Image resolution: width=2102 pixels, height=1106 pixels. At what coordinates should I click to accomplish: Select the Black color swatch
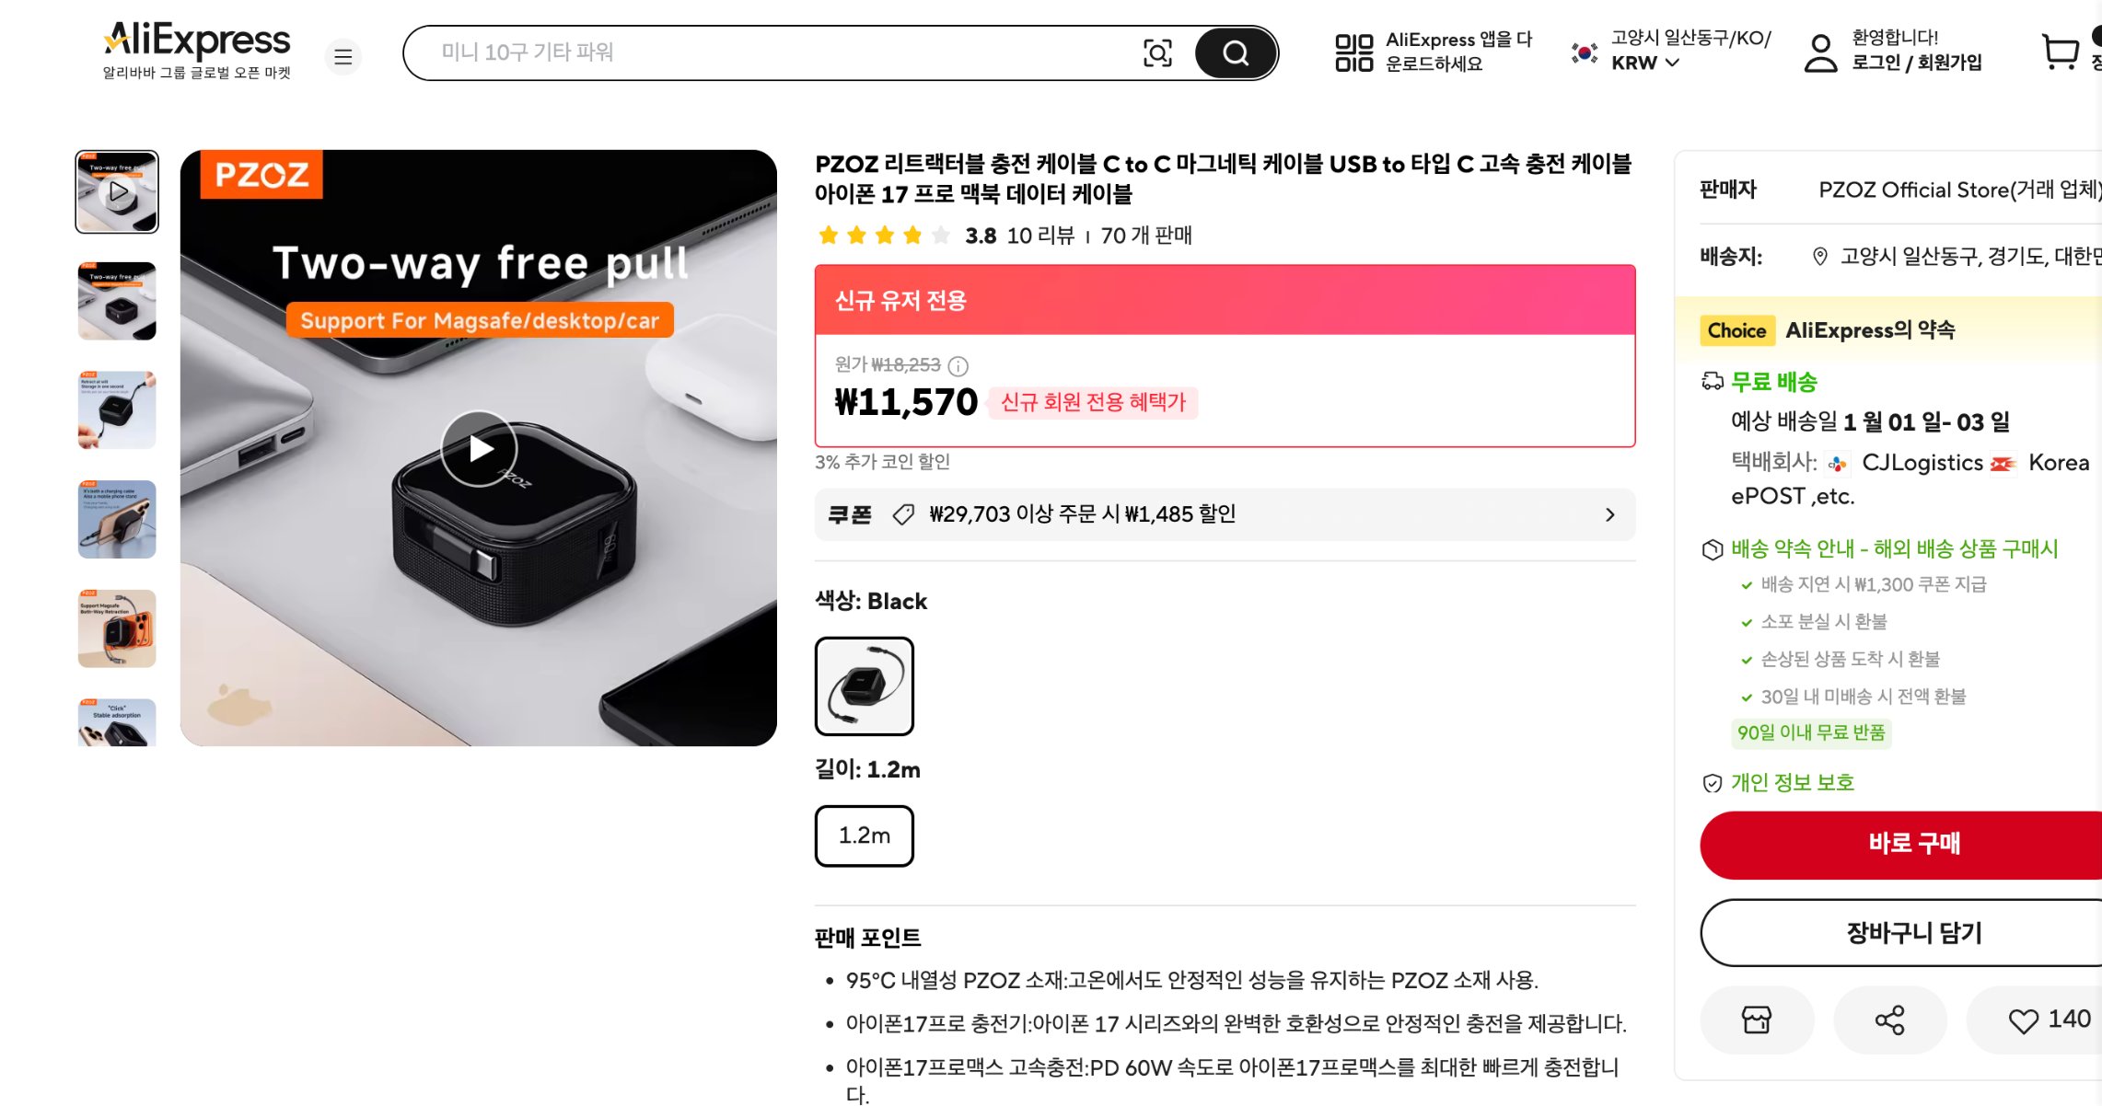[x=864, y=685]
